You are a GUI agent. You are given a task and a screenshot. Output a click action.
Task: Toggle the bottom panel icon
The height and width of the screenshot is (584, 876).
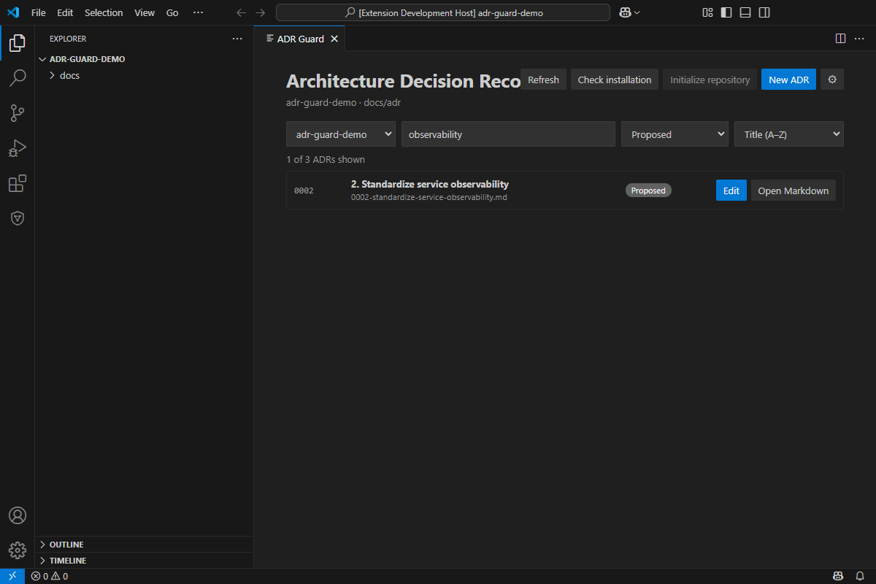point(745,12)
